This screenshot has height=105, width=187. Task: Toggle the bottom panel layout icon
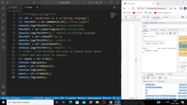pyautogui.click(x=93, y=2)
